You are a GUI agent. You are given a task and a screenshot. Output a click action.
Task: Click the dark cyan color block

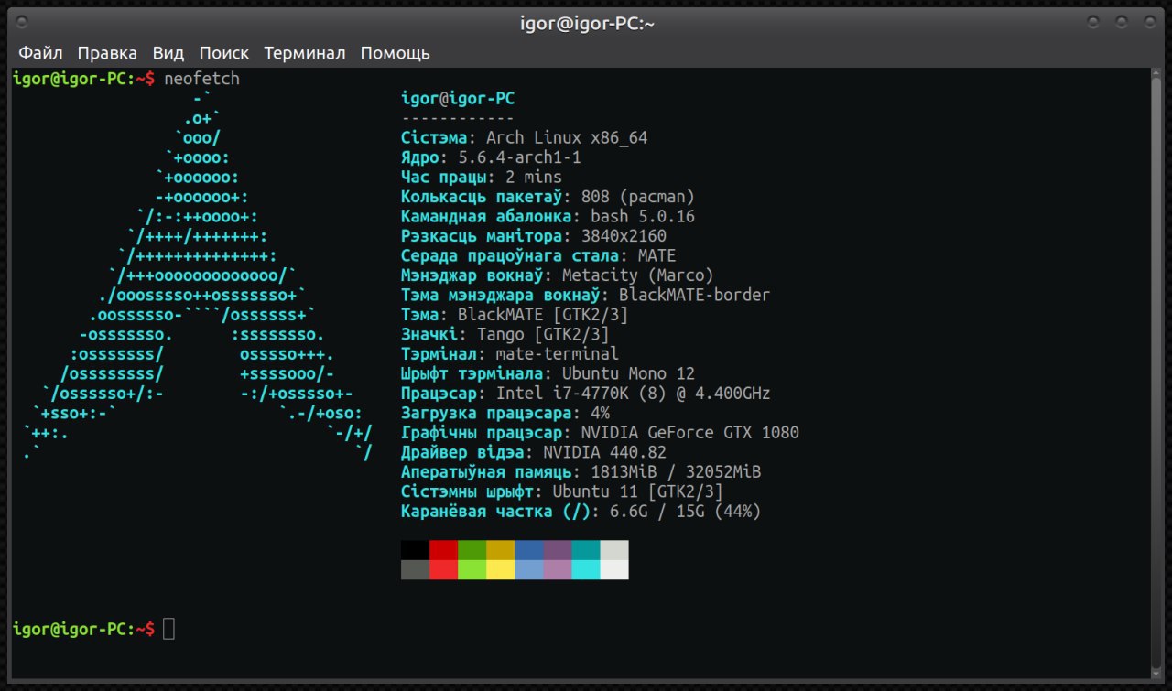(x=585, y=550)
